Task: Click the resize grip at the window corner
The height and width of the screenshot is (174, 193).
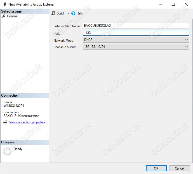Action: tap(191, 172)
